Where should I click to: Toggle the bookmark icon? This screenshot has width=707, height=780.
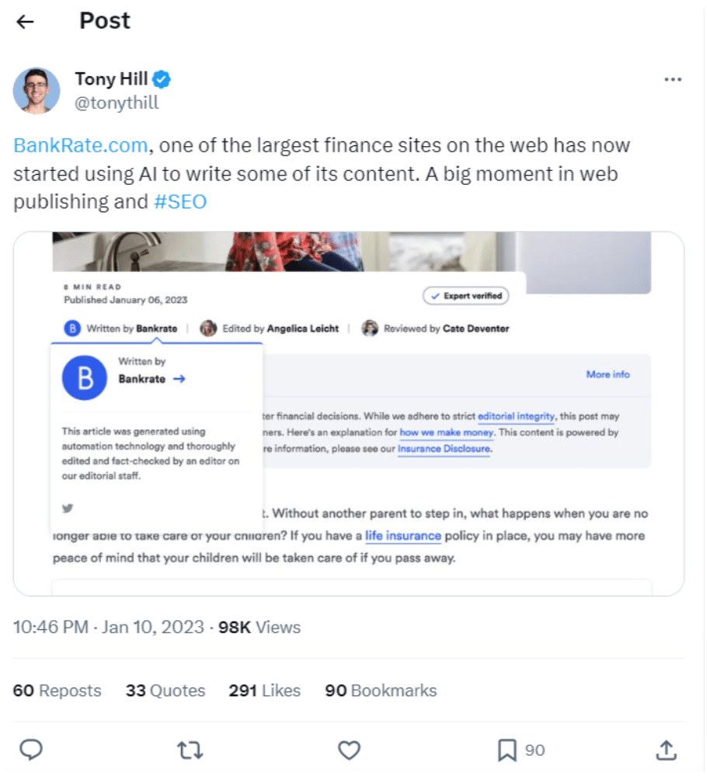click(x=507, y=750)
